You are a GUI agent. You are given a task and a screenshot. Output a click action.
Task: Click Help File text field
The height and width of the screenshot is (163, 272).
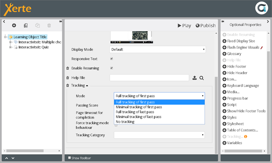pos(149,78)
